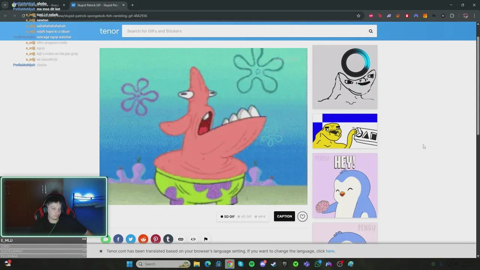Open Skype from the taskbar
This screenshot has width=480, height=270.
241,264
